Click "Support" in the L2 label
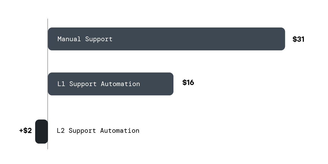The height and width of the screenshot is (164, 328). [x=82, y=131]
